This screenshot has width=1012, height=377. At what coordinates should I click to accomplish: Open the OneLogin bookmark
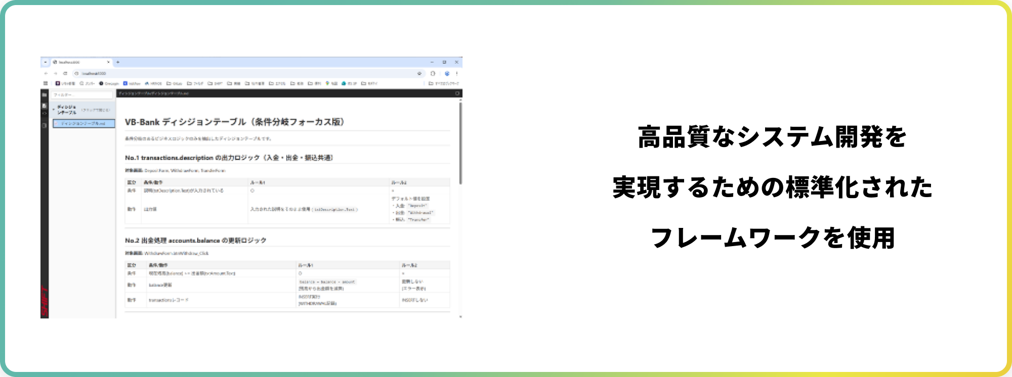pyautogui.click(x=109, y=83)
